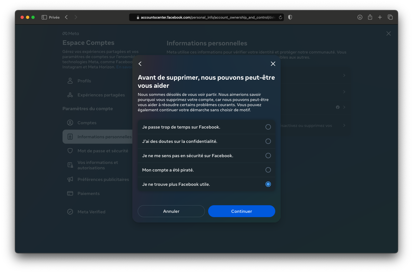Close the account deletion dialog

[x=273, y=64]
